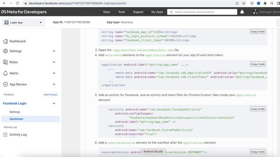Click the uses-permission code term in step 6
The image size is (280, 157).
click(x=121, y=143)
